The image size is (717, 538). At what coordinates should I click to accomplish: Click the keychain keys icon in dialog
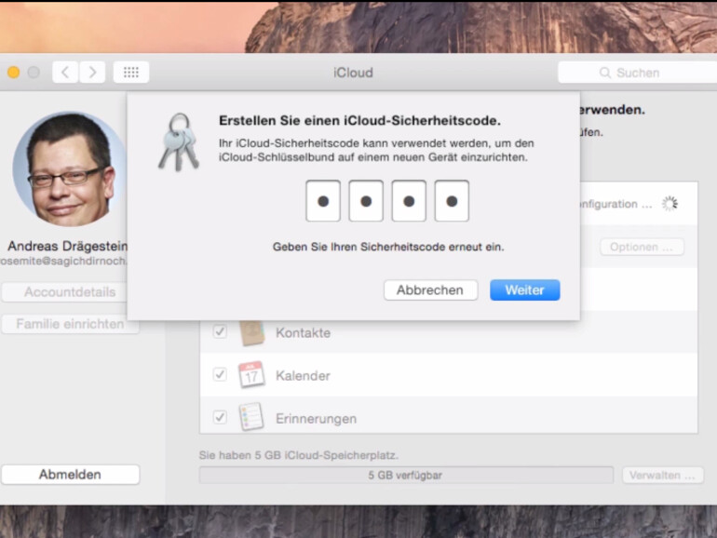(x=179, y=142)
